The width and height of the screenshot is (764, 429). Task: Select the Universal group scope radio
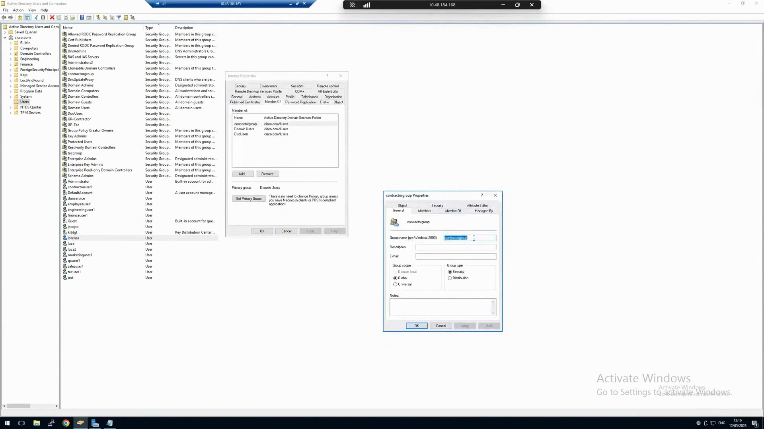[395, 284]
